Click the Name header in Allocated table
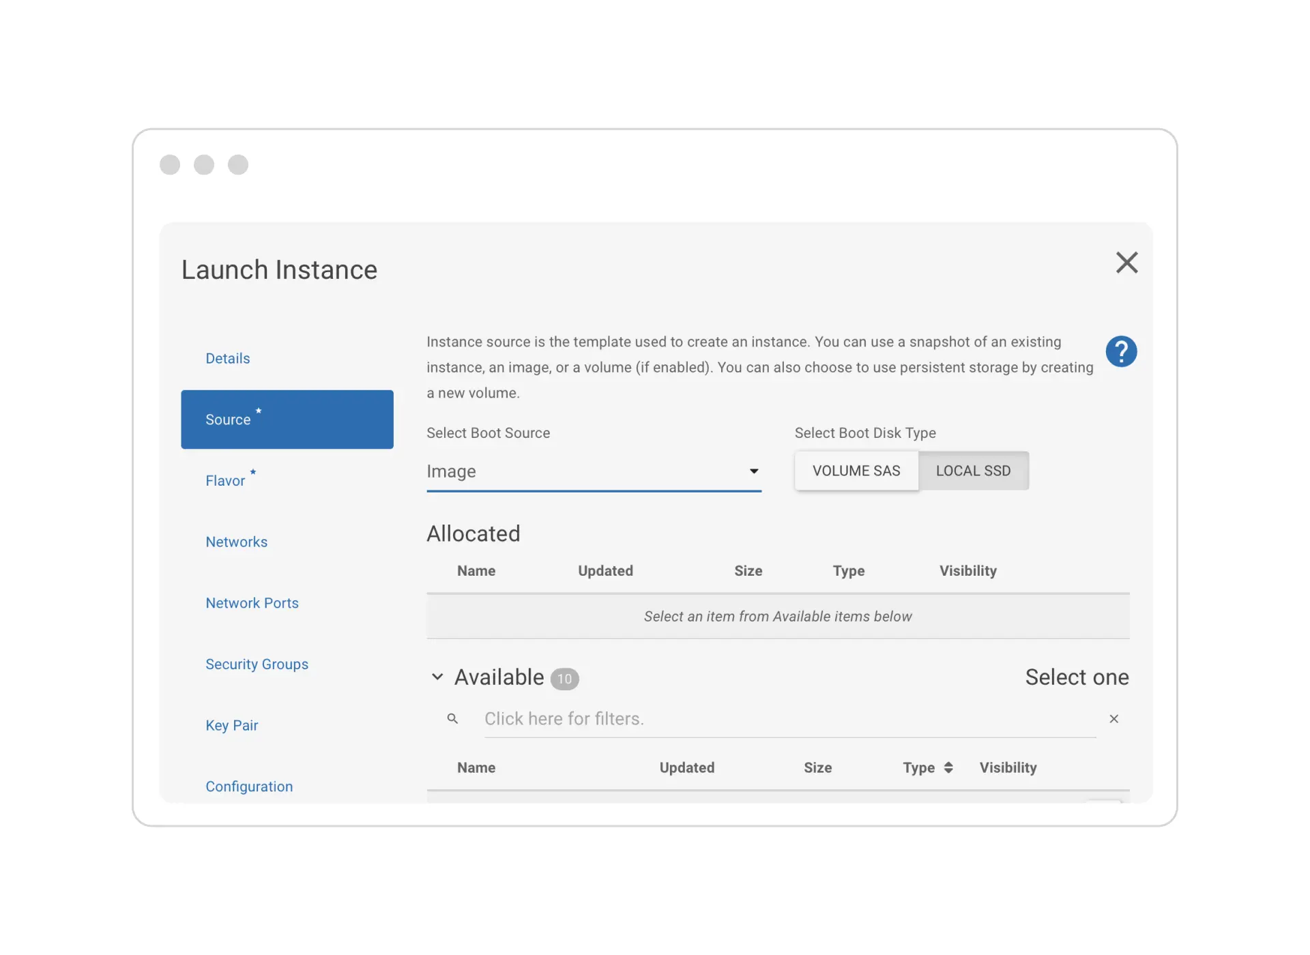1310x955 pixels. point(476,570)
